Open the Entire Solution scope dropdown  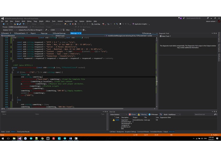click(x=119, y=114)
